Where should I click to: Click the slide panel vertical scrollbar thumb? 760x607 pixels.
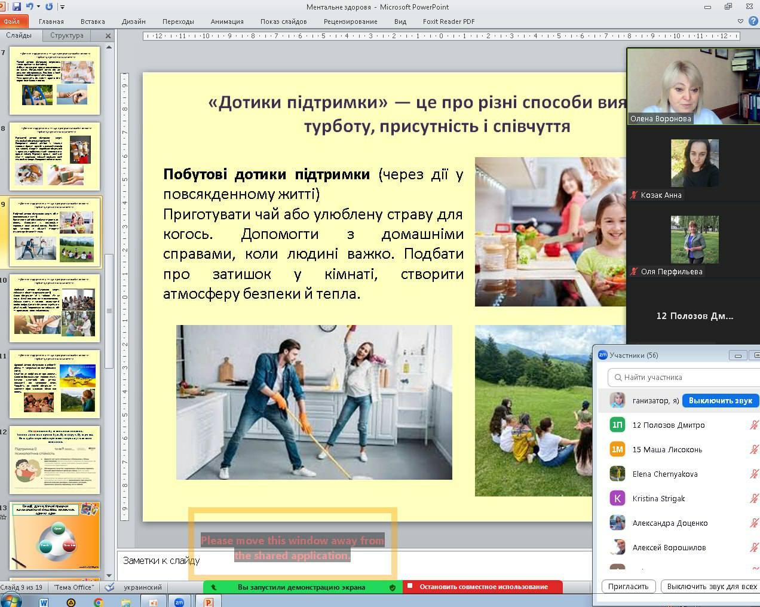click(x=109, y=311)
